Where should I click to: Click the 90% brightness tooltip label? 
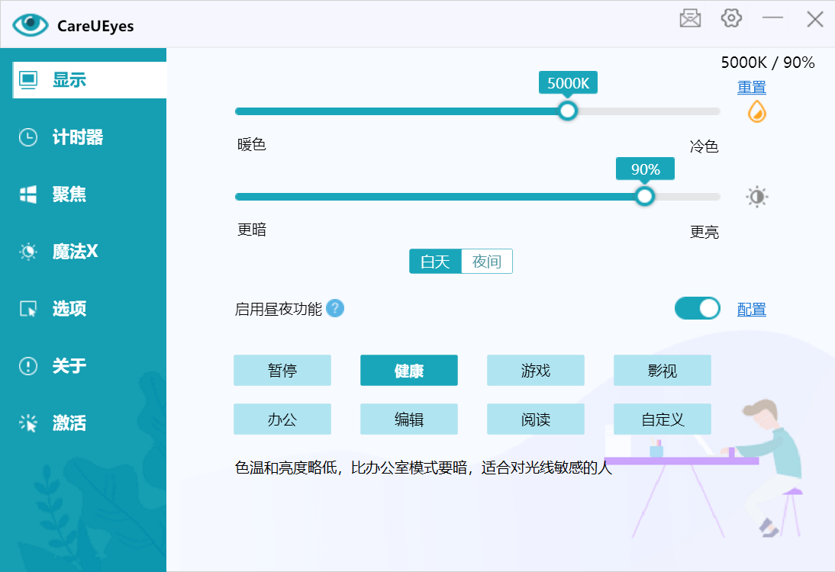point(646,169)
